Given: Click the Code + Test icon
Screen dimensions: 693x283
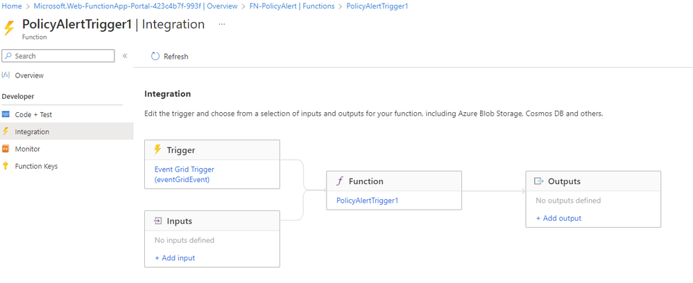Looking at the screenshot, I should tap(6, 114).
